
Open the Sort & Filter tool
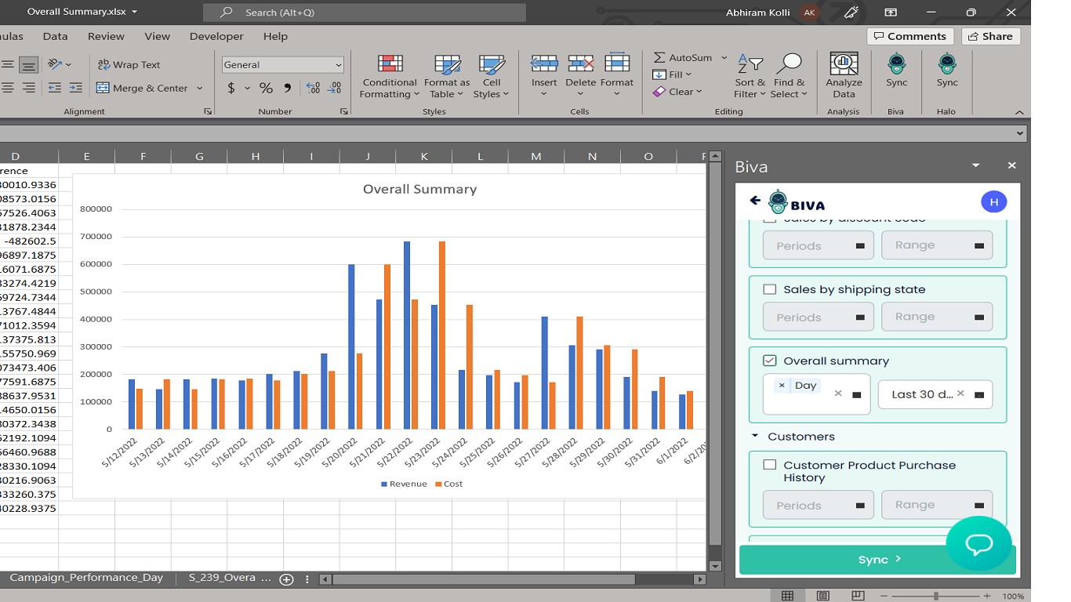pyautogui.click(x=750, y=77)
